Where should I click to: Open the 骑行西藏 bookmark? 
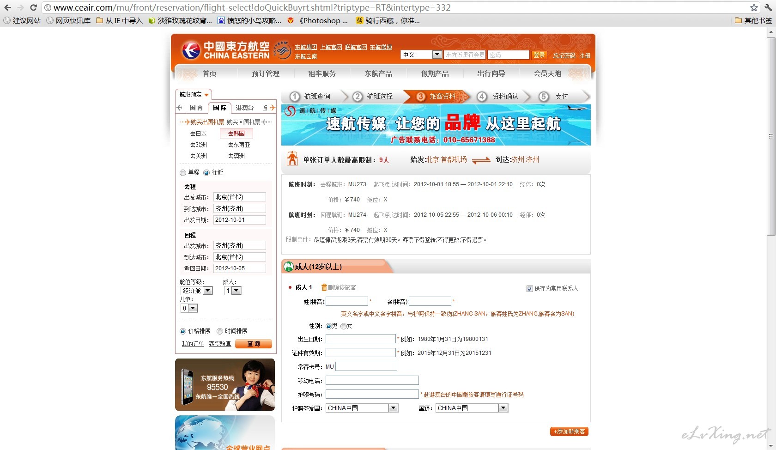tap(388, 20)
